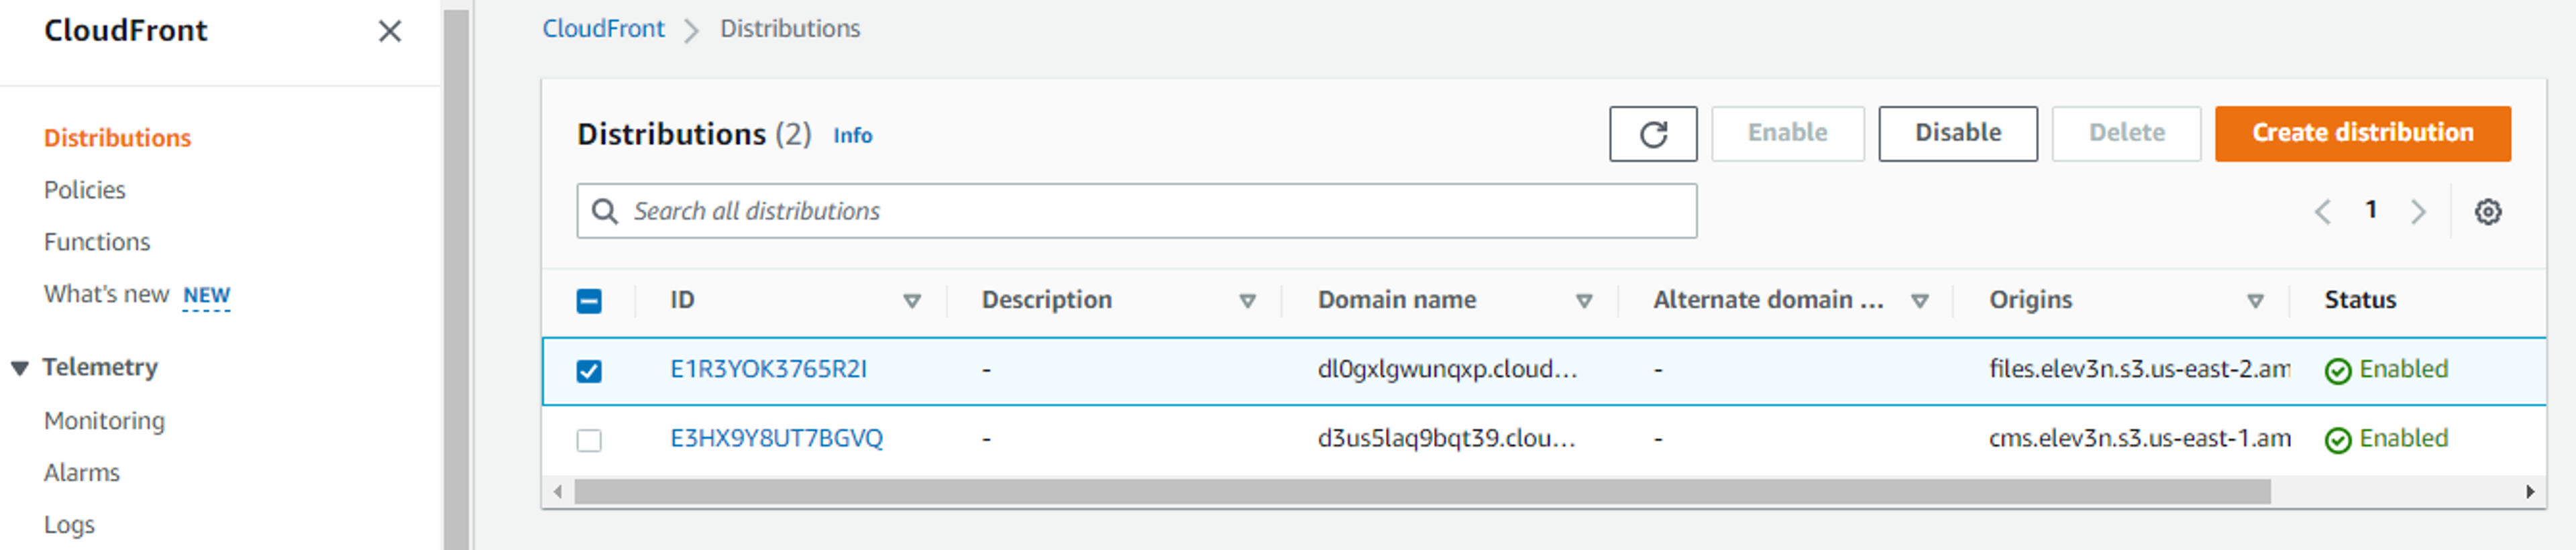Open What's new in the sidebar

click(106, 294)
